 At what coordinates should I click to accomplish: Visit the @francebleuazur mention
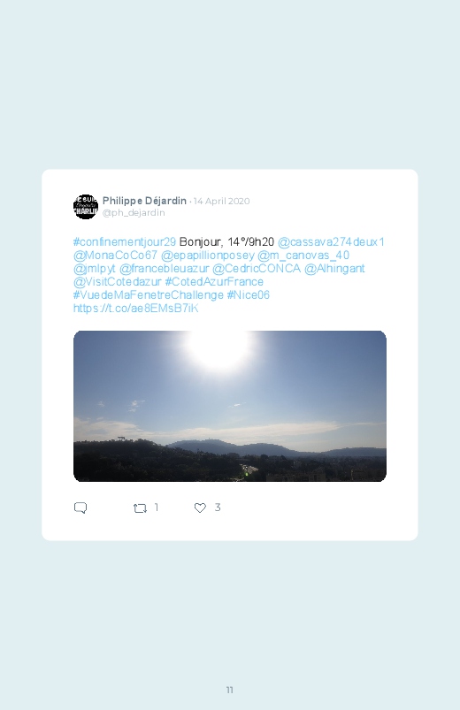pos(164,269)
